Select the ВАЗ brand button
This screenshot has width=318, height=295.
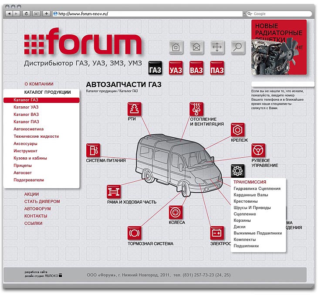196,68
